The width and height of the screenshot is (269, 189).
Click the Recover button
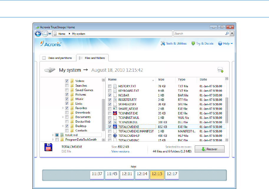tap(209, 149)
